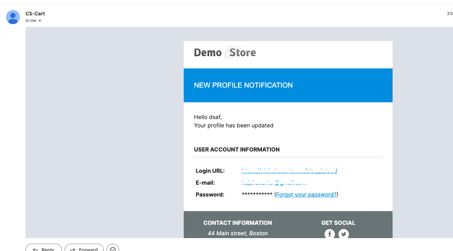Click the Contact Information heading
453x251 pixels.
[x=238, y=223]
